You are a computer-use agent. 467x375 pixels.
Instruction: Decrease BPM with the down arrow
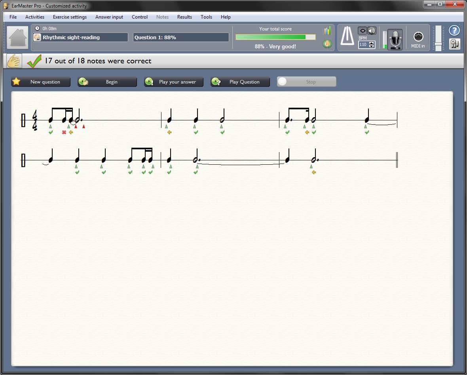click(x=372, y=46)
